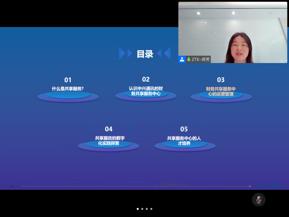This screenshot has height=217, width=289.
Task: Click the ZTE 中兴 logo on the slide
Action: [269, 186]
